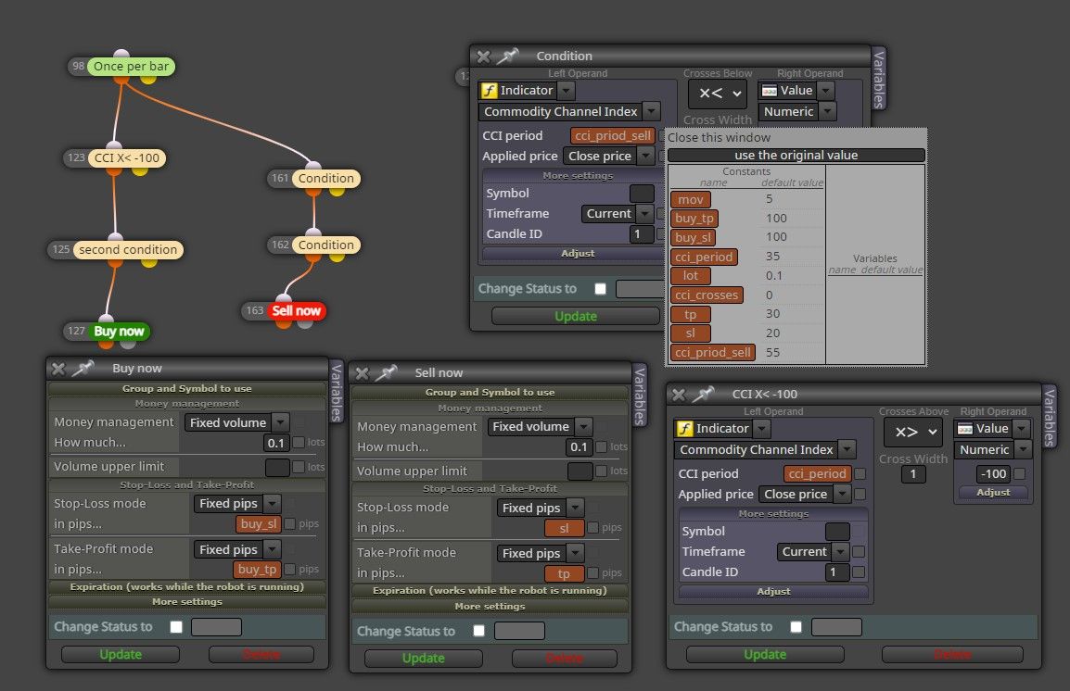Viewport: 1070px width, 691px height.
Task: Click How much lots field in Sell now
Action: [x=580, y=447]
